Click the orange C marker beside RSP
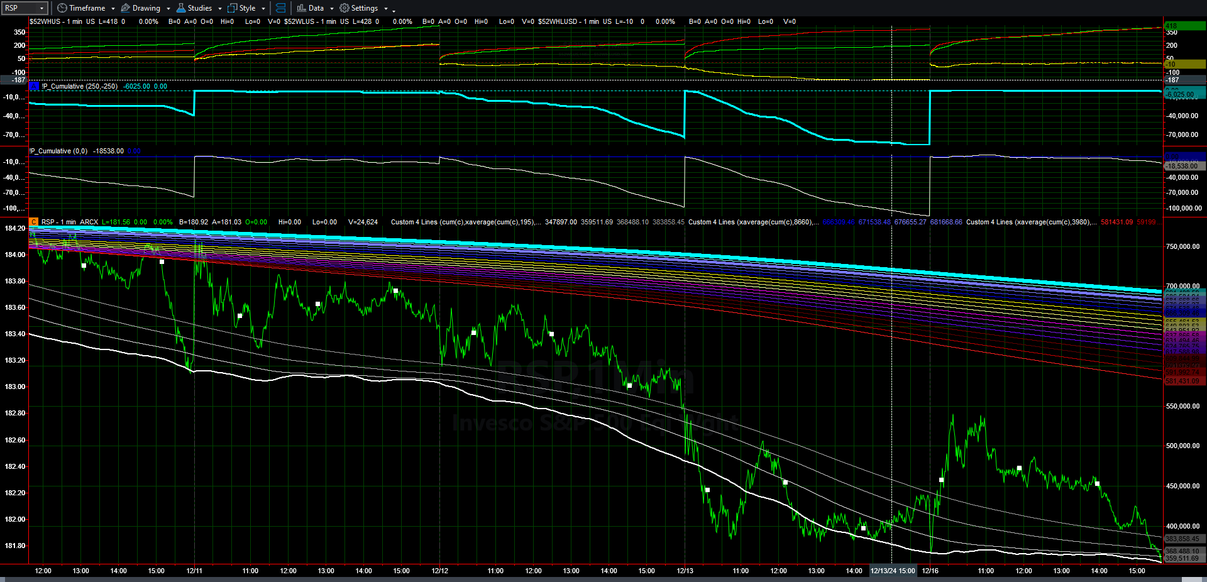The width and height of the screenshot is (1207, 582). [34, 222]
